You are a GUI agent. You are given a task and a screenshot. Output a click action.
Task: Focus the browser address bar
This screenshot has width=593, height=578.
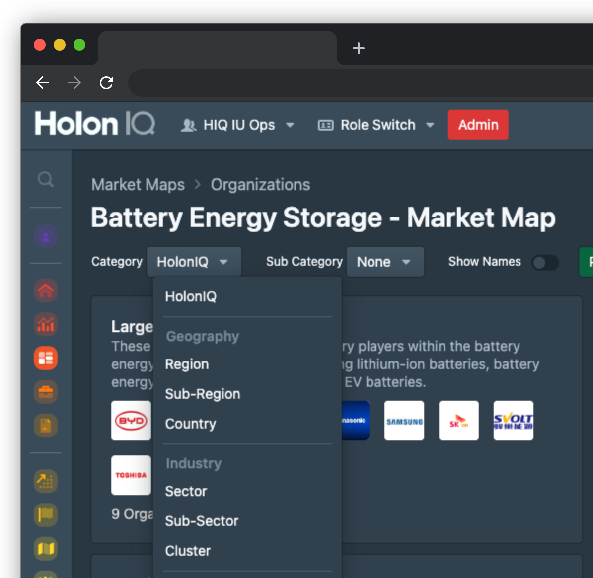361,82
